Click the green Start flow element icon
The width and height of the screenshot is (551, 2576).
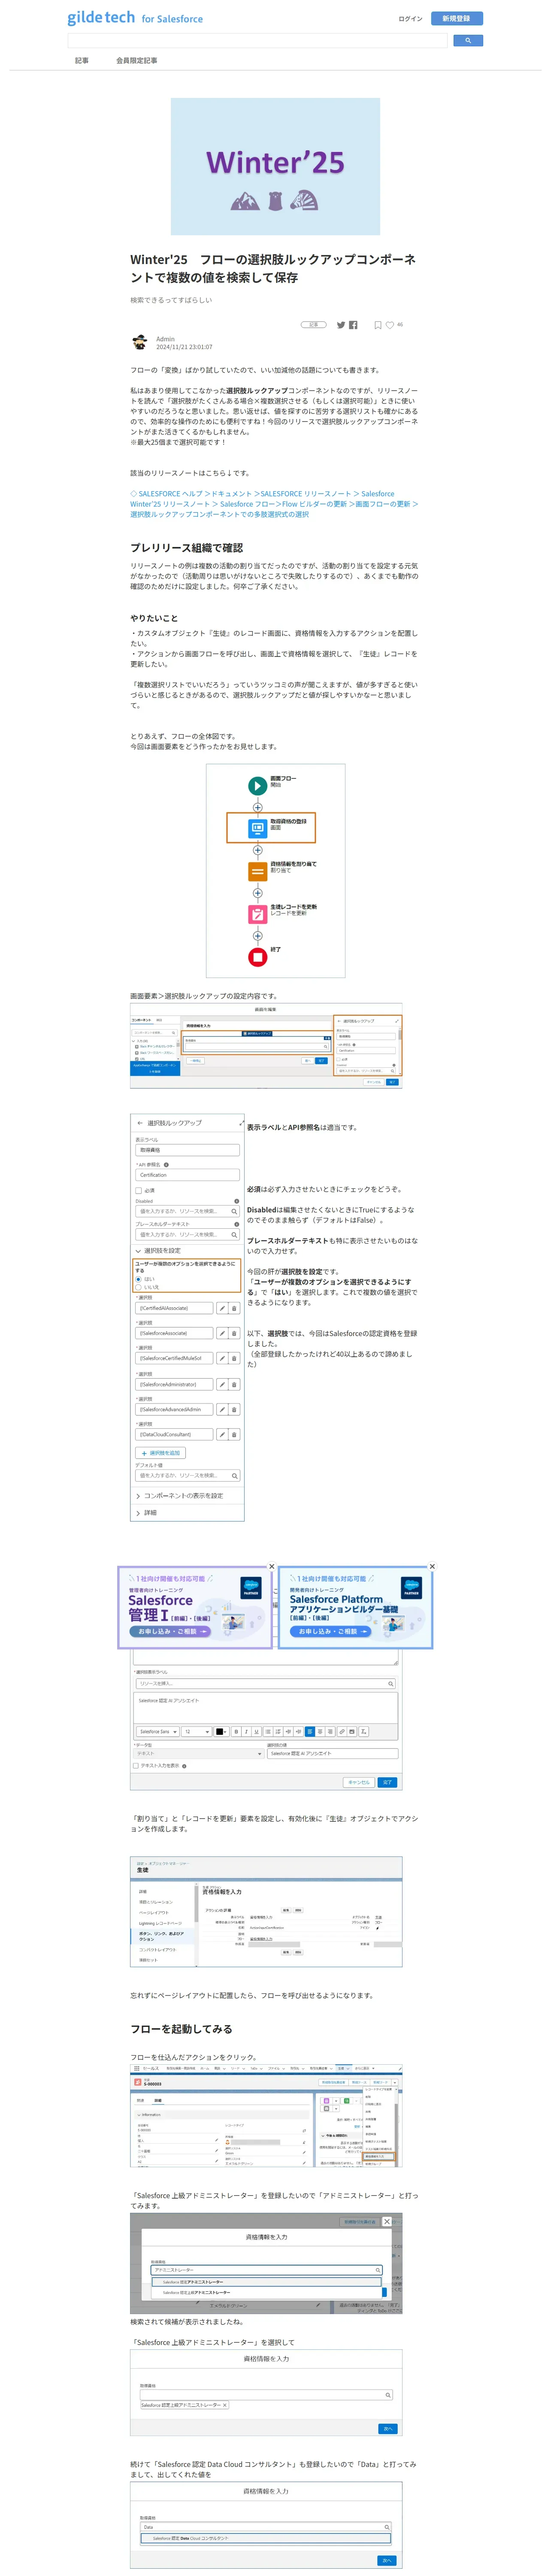(x=257, y=786)
